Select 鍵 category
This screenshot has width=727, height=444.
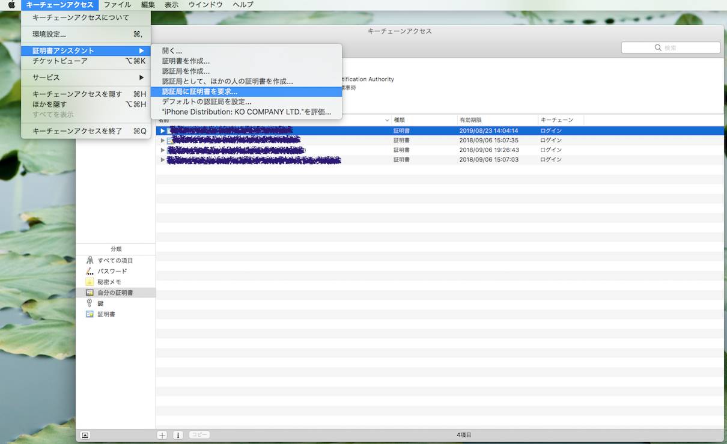pos(115,303)
